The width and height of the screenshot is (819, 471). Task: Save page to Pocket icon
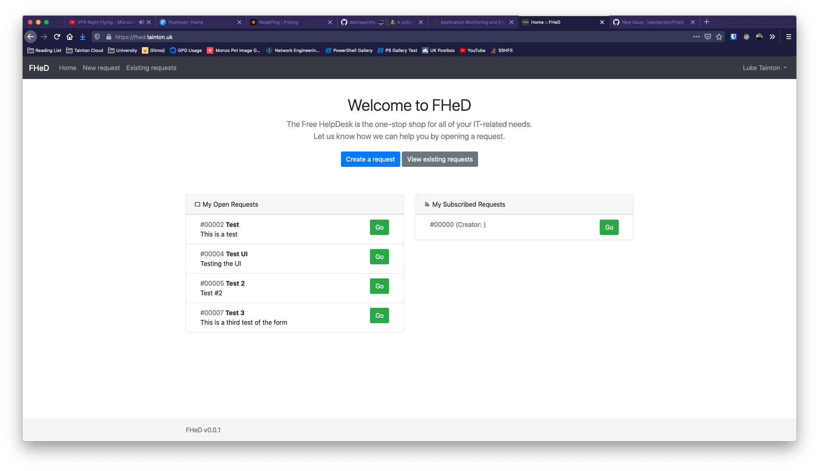click(707, 37)
